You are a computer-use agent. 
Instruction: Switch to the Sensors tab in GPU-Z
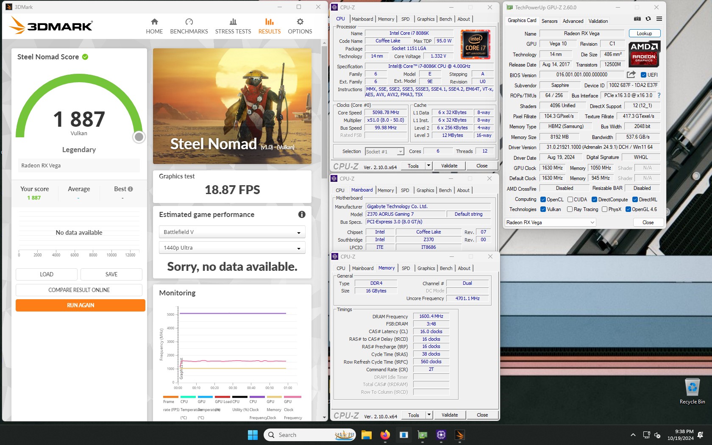coord(549,21)
